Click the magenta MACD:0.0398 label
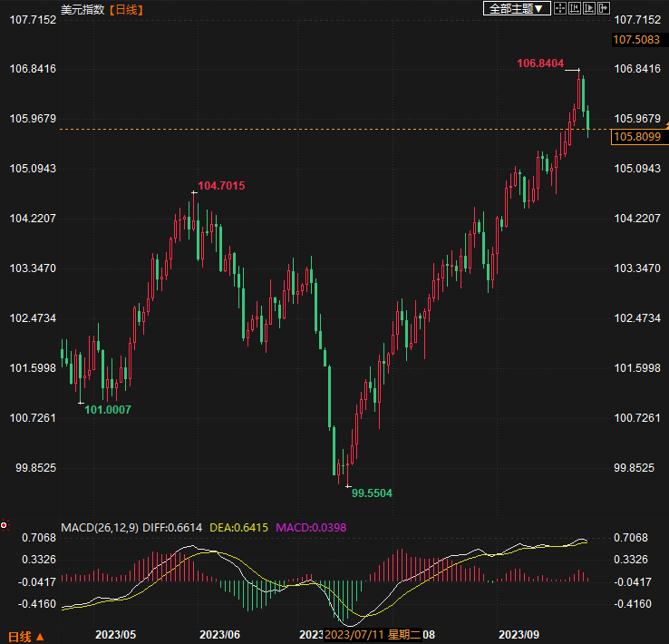 [x=311, y=527]
